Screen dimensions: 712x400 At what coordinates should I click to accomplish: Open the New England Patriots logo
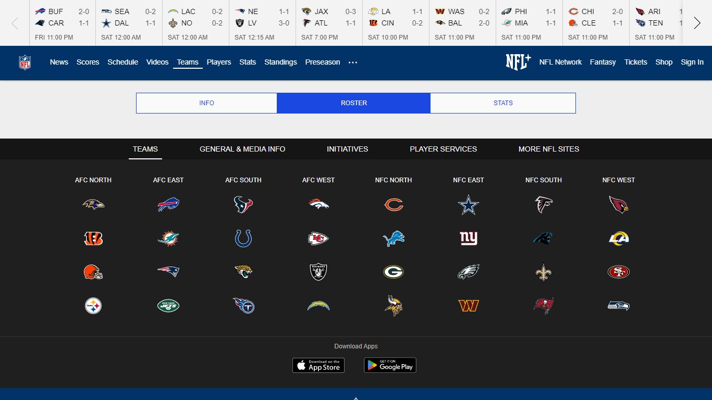[168, 272]
